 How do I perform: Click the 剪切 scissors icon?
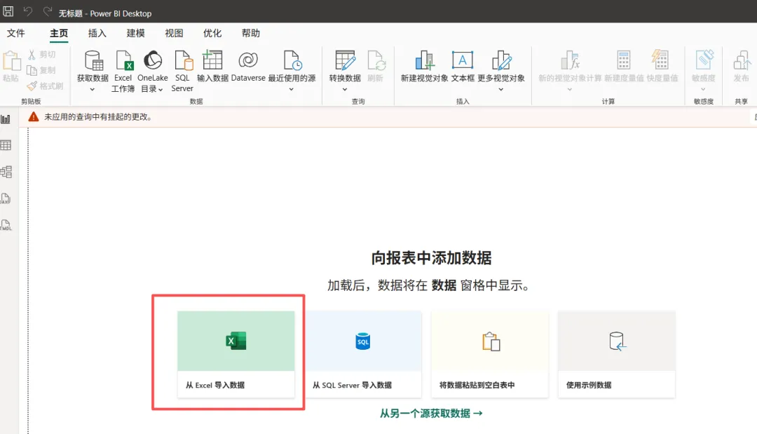(x=32, y=55)
